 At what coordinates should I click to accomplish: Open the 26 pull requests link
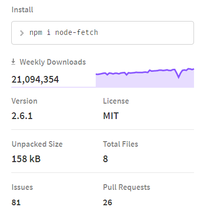pyautogui.click(x=107, y=203)
